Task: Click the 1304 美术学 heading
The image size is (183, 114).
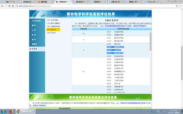Action: [112, 20]
